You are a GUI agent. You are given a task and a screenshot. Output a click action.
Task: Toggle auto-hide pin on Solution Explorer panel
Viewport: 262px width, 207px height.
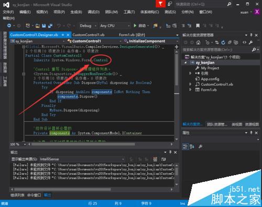click(251, 35)
